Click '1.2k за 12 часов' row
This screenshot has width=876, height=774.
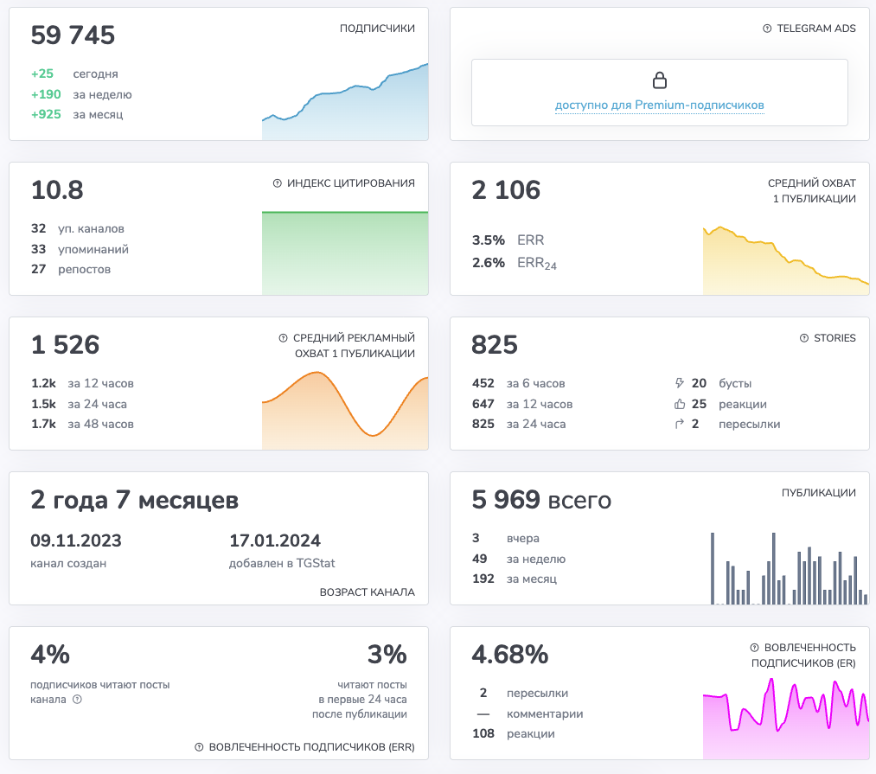(83, 383)
